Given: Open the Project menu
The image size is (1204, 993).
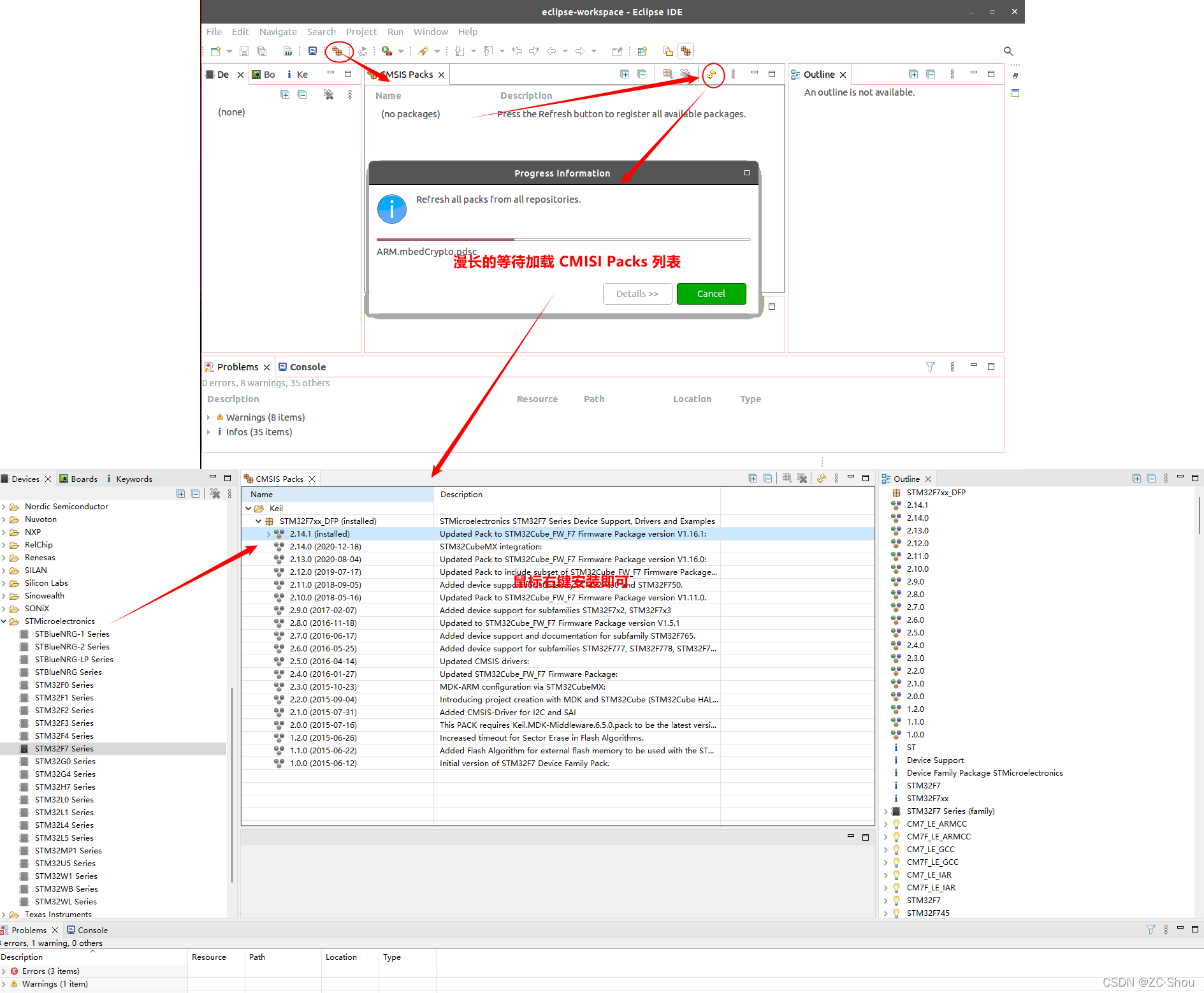Looking at the screenshot, I should 361,32.
